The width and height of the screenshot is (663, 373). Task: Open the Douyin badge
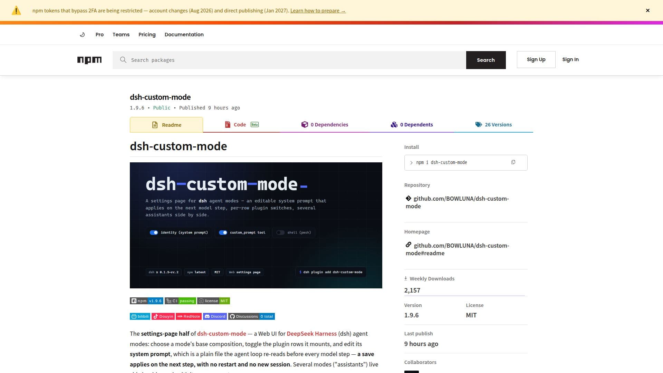click(163, 316)
